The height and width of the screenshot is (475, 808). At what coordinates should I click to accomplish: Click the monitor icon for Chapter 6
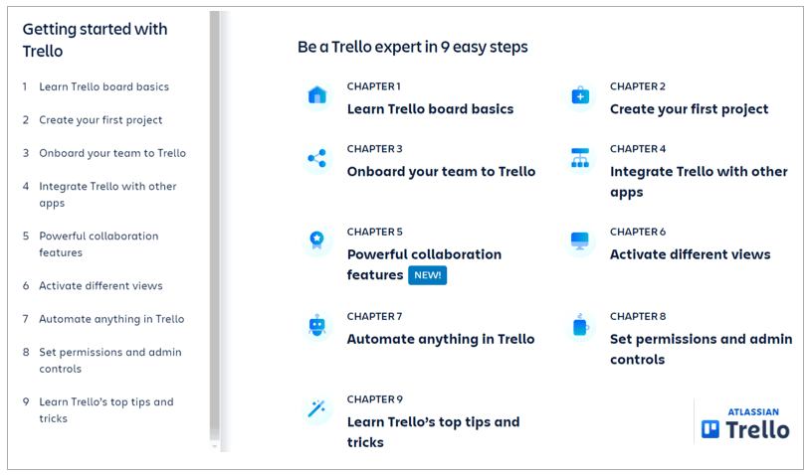(x=580, y=241)
